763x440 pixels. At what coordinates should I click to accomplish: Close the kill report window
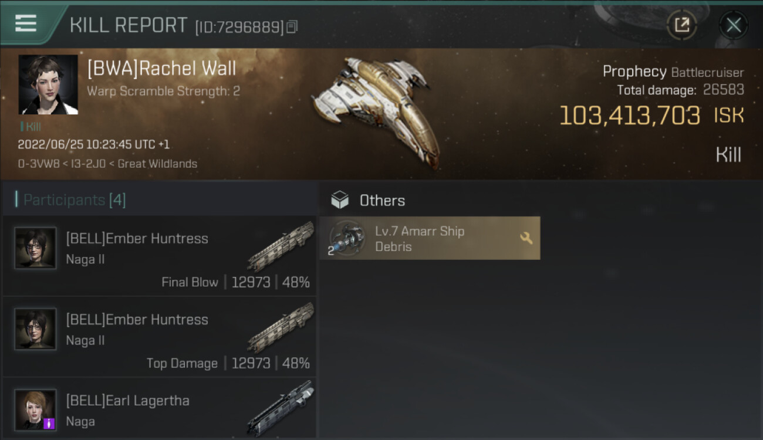pos(733,25)
